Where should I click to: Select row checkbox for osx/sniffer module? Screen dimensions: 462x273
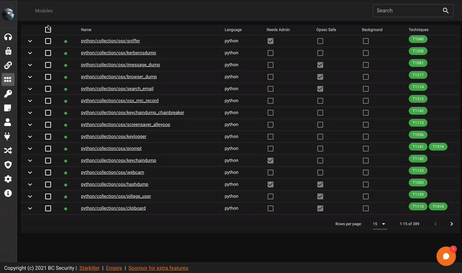(48, 41)
